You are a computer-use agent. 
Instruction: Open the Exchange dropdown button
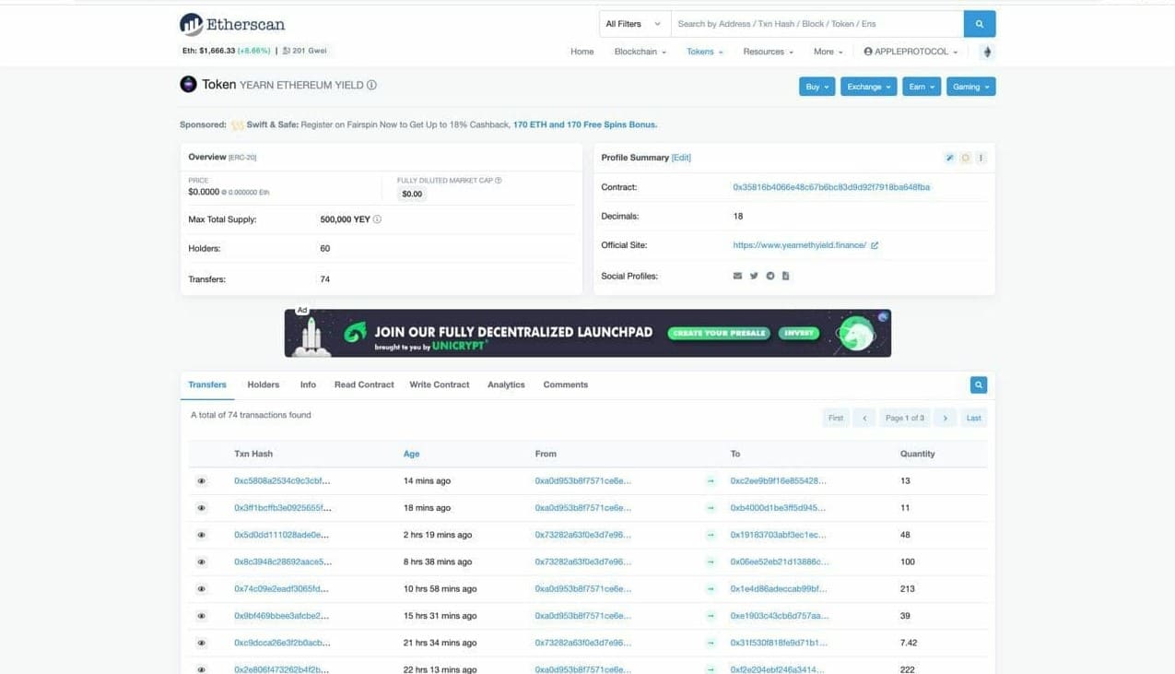click(868, 87)
